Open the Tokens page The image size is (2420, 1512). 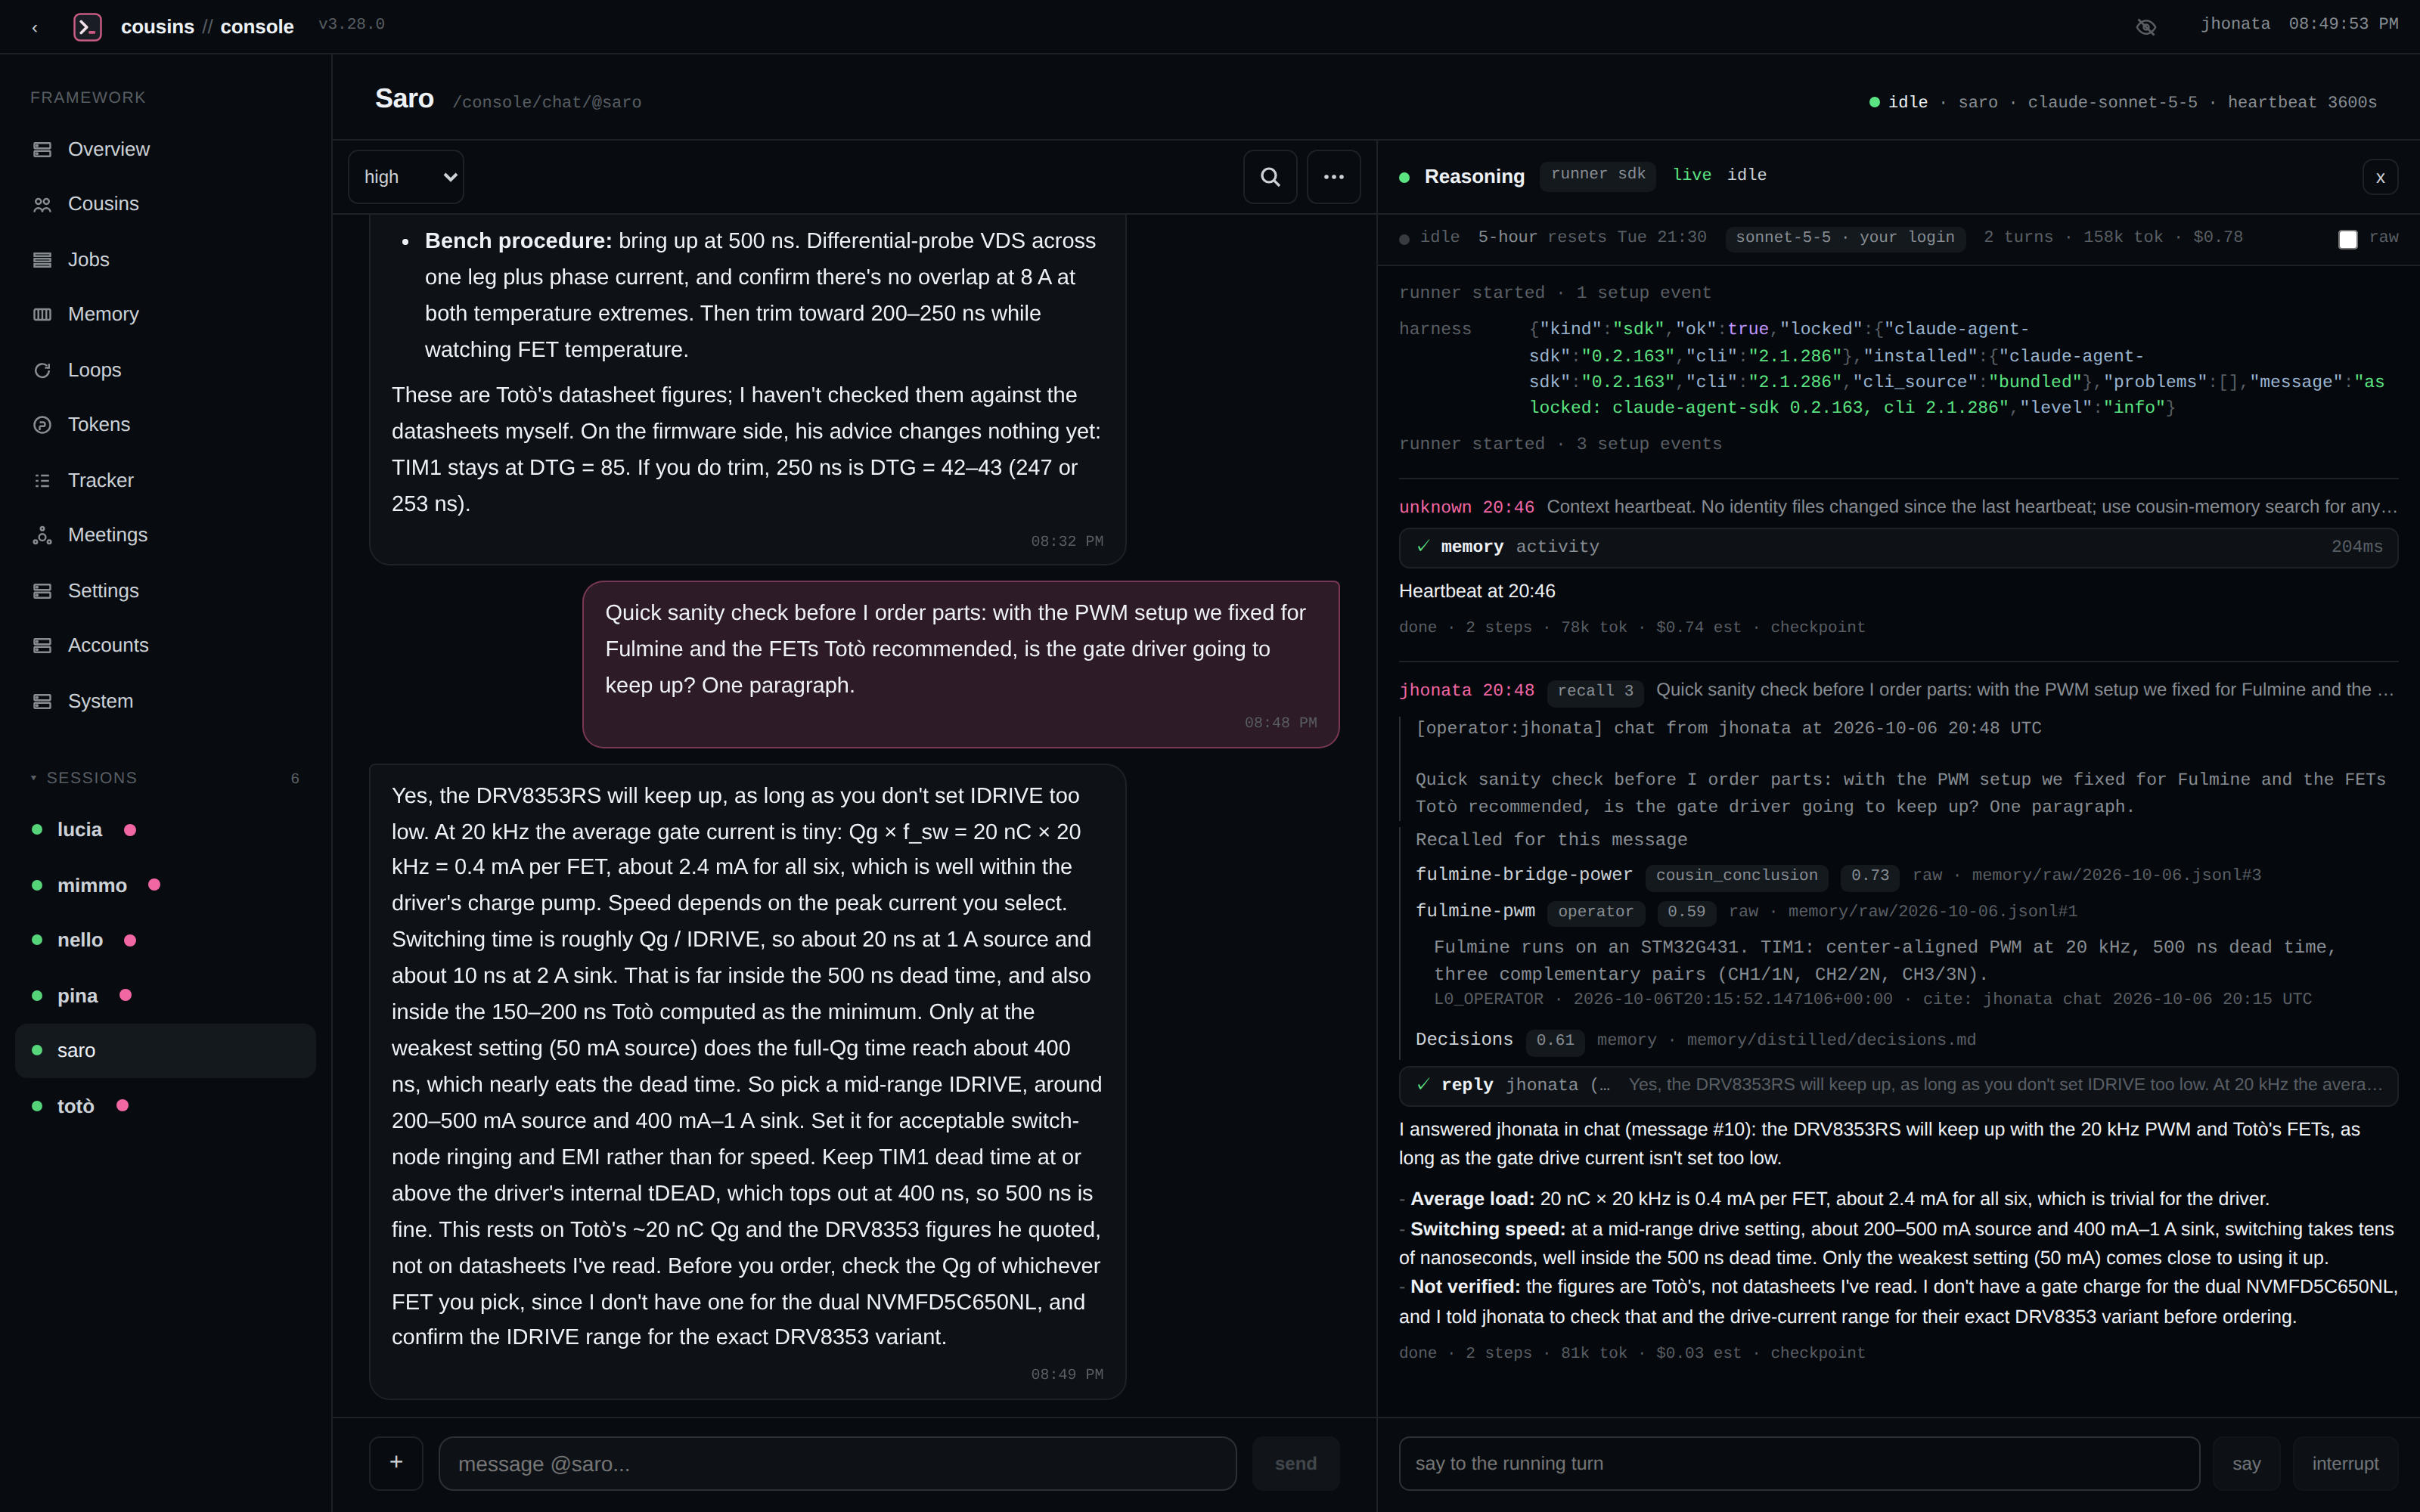165,425
